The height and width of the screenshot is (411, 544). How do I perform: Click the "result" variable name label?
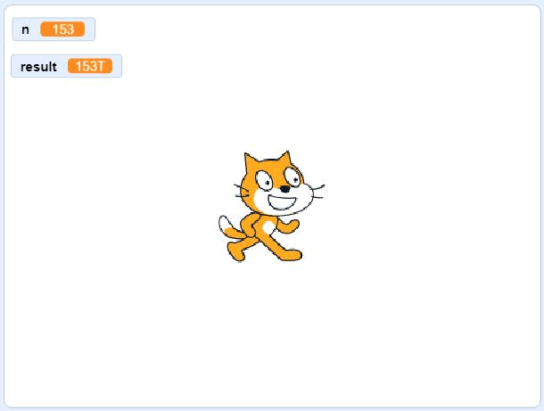click(x=38, y=67)
